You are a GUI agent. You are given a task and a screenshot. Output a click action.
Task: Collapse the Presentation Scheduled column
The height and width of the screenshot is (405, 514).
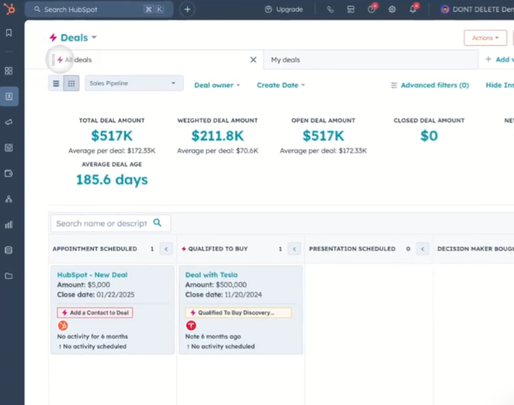point(423,249)
